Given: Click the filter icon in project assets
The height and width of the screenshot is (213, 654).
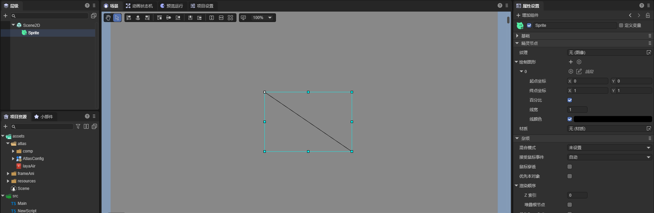Looking at the screenshot, I should click(78, 126).
